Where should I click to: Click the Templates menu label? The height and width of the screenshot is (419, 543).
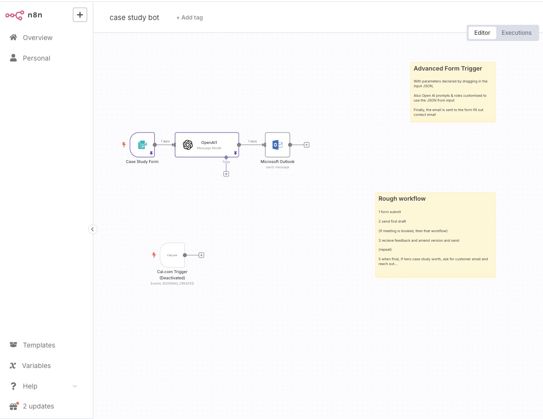point(39,345)
